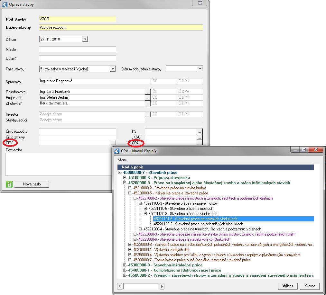Open the JKSO lookup button (...)

(x=200, y=137)
